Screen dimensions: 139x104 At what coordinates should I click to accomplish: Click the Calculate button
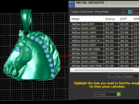pos(107,94)
